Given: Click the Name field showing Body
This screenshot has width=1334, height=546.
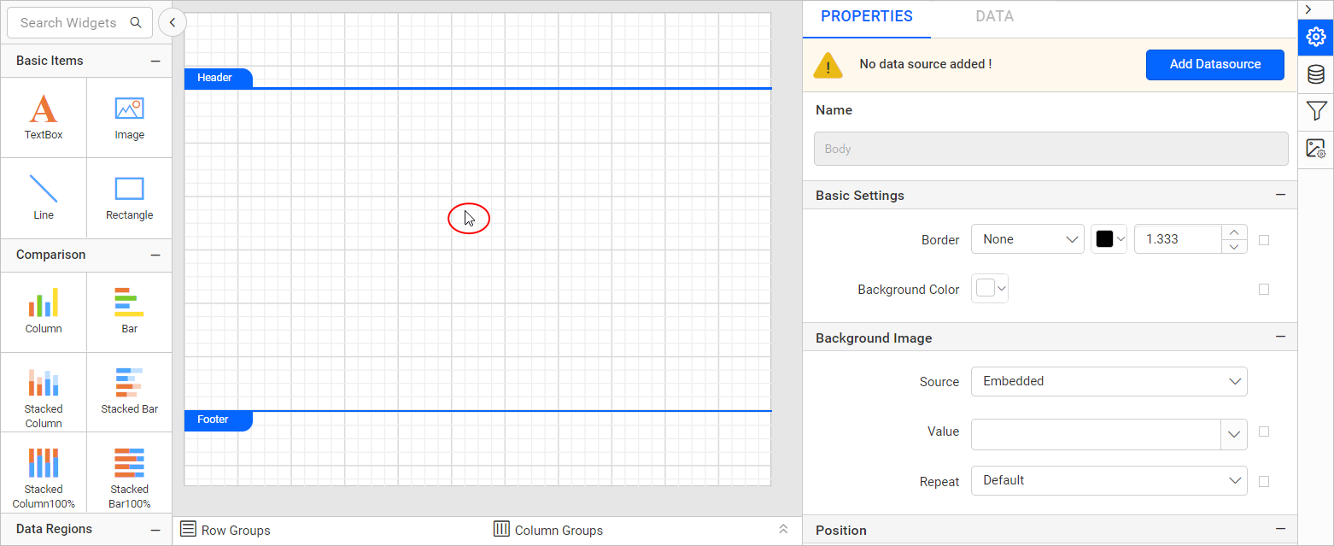Looking at the screenshot, I should (1050, 149).
